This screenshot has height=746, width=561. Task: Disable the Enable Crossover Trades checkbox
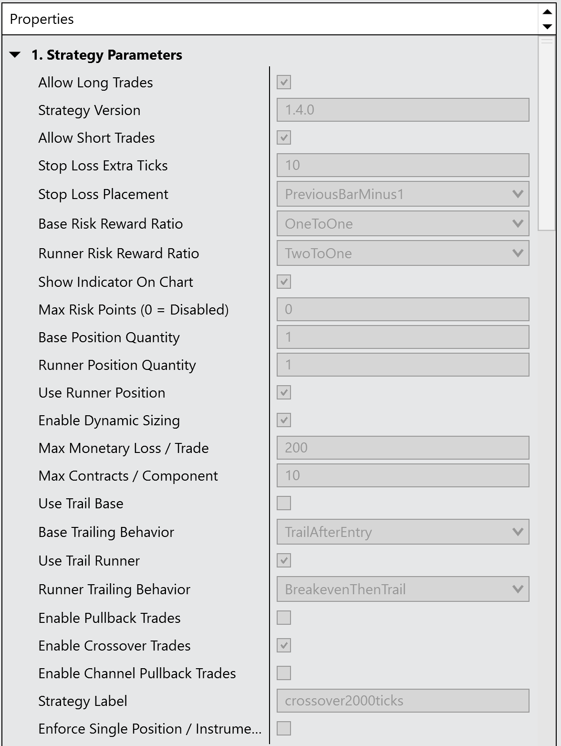(284, 646)
